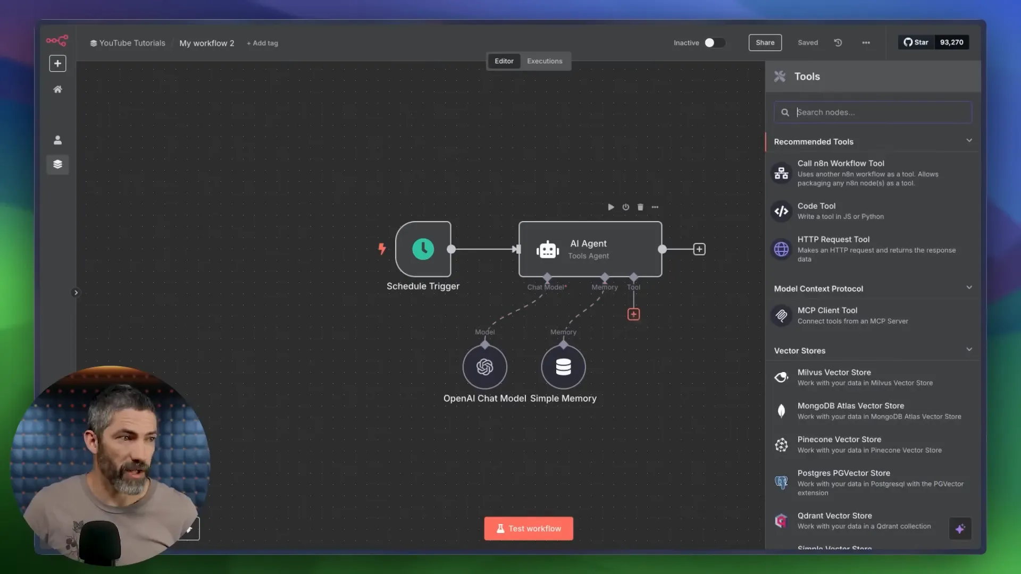Select the Call n8n Workflow Tool icon

coord(781,173)
